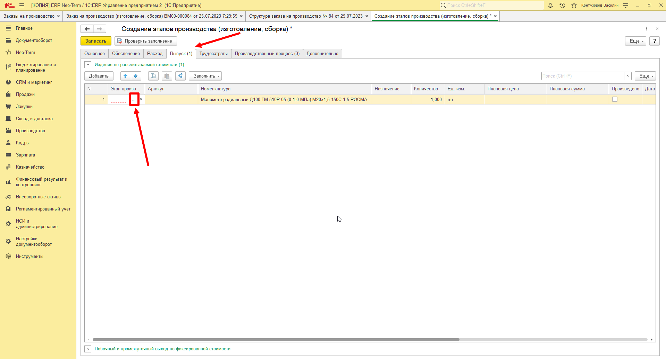
Task: Click the global search field Поиск Ctrl+Shift+F
Action: pyautogui.click(x=491, y=5)
